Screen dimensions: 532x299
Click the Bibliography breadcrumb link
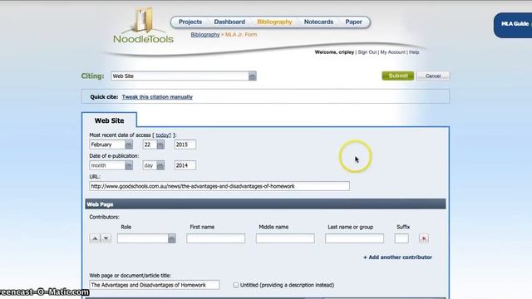coord(205,35)
